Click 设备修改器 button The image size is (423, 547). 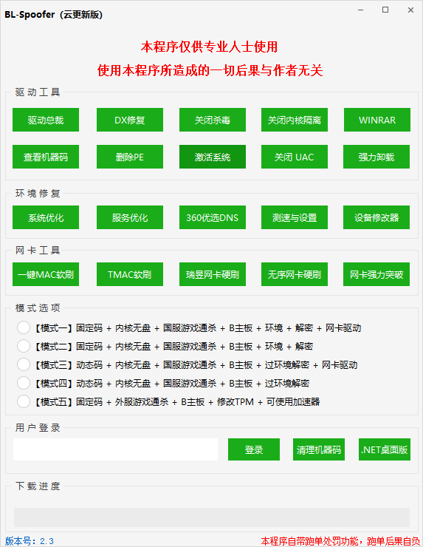pos(376,217)
